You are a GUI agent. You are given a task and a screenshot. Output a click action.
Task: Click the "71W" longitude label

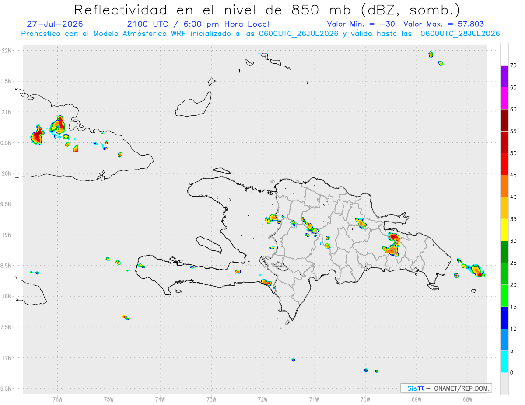(x=314, y=399)
